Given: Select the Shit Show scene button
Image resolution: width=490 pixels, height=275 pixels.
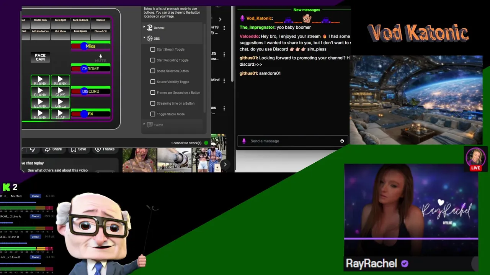Looking at the screenshot, I should (60, 34).
